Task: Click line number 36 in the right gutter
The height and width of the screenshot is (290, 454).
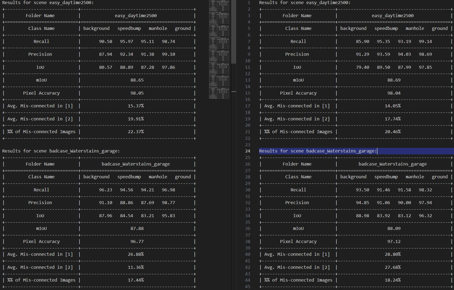Action: coord(248,228)
